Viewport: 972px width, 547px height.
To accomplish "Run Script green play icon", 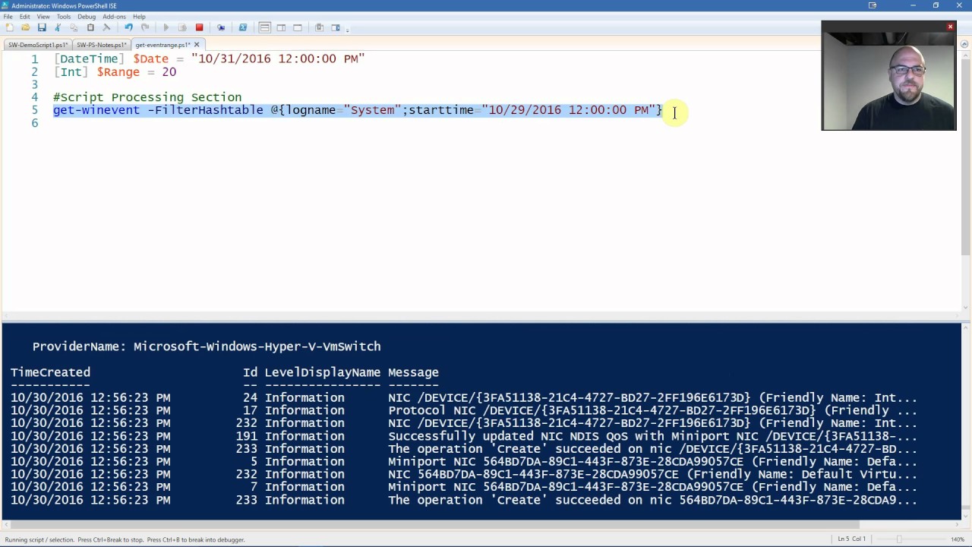I will tap(166, 27).
